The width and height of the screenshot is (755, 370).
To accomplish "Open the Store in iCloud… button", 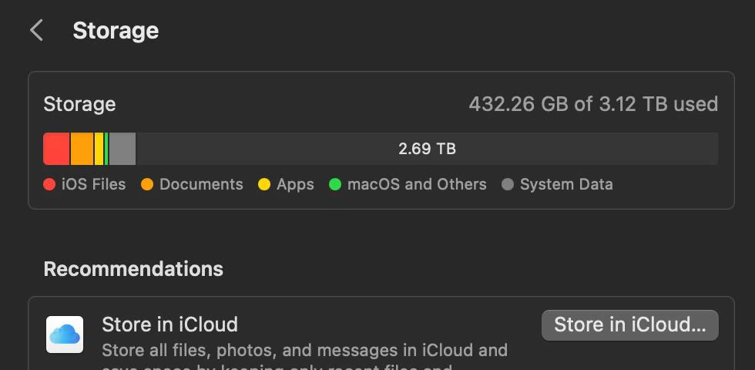I will [x=630, y=325].
